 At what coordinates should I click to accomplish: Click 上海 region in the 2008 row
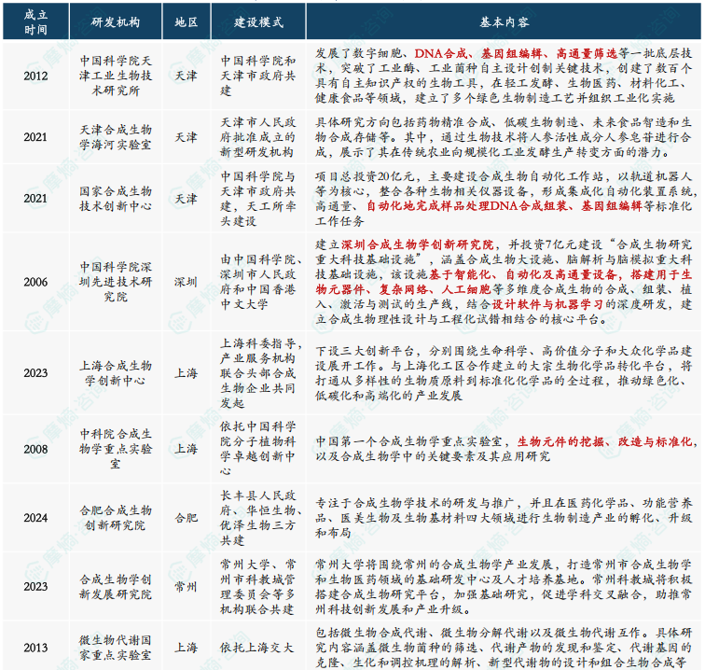tap(187, 449)
